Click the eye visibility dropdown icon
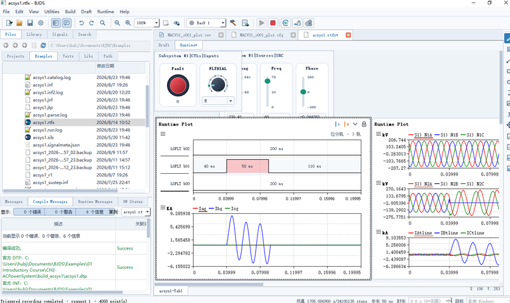 (x=177, y=23)
